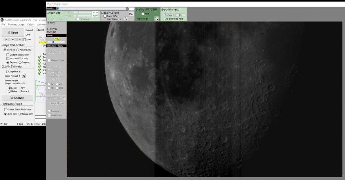Select Local (AP) quality option

[9, 88]
